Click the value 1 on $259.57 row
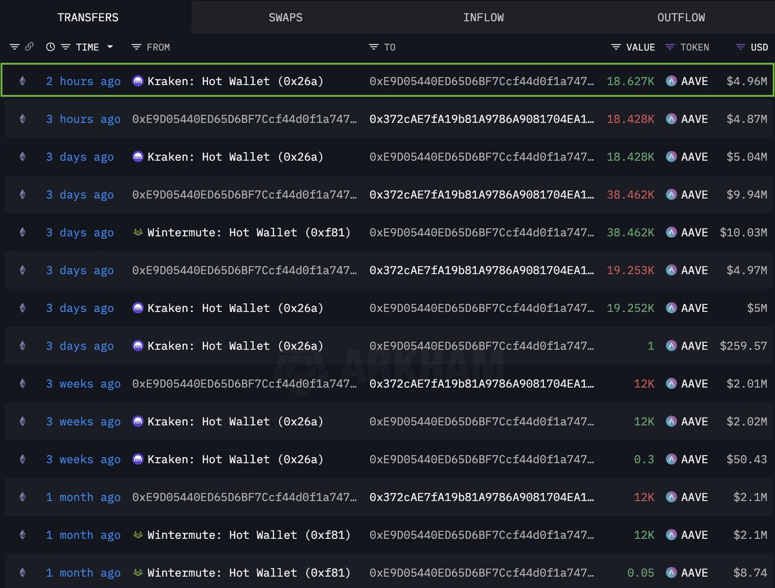The width and height of the screenshot is (775, 588). click(x=651, y=346)
